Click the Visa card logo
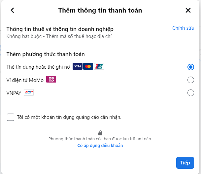Image resolution: width=201 pixels, height=174 pixels. [78, 66]
